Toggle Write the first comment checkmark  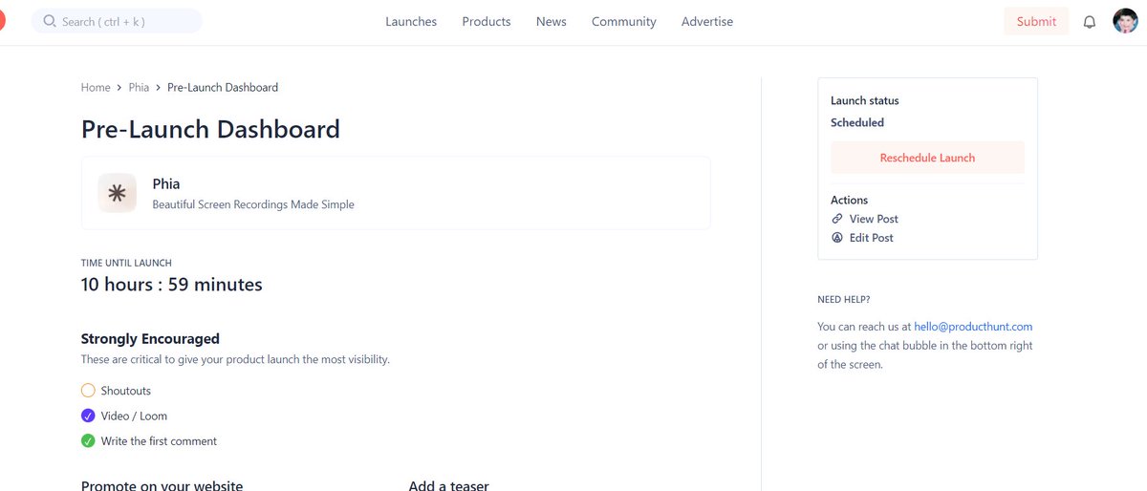tap(88, 441)
